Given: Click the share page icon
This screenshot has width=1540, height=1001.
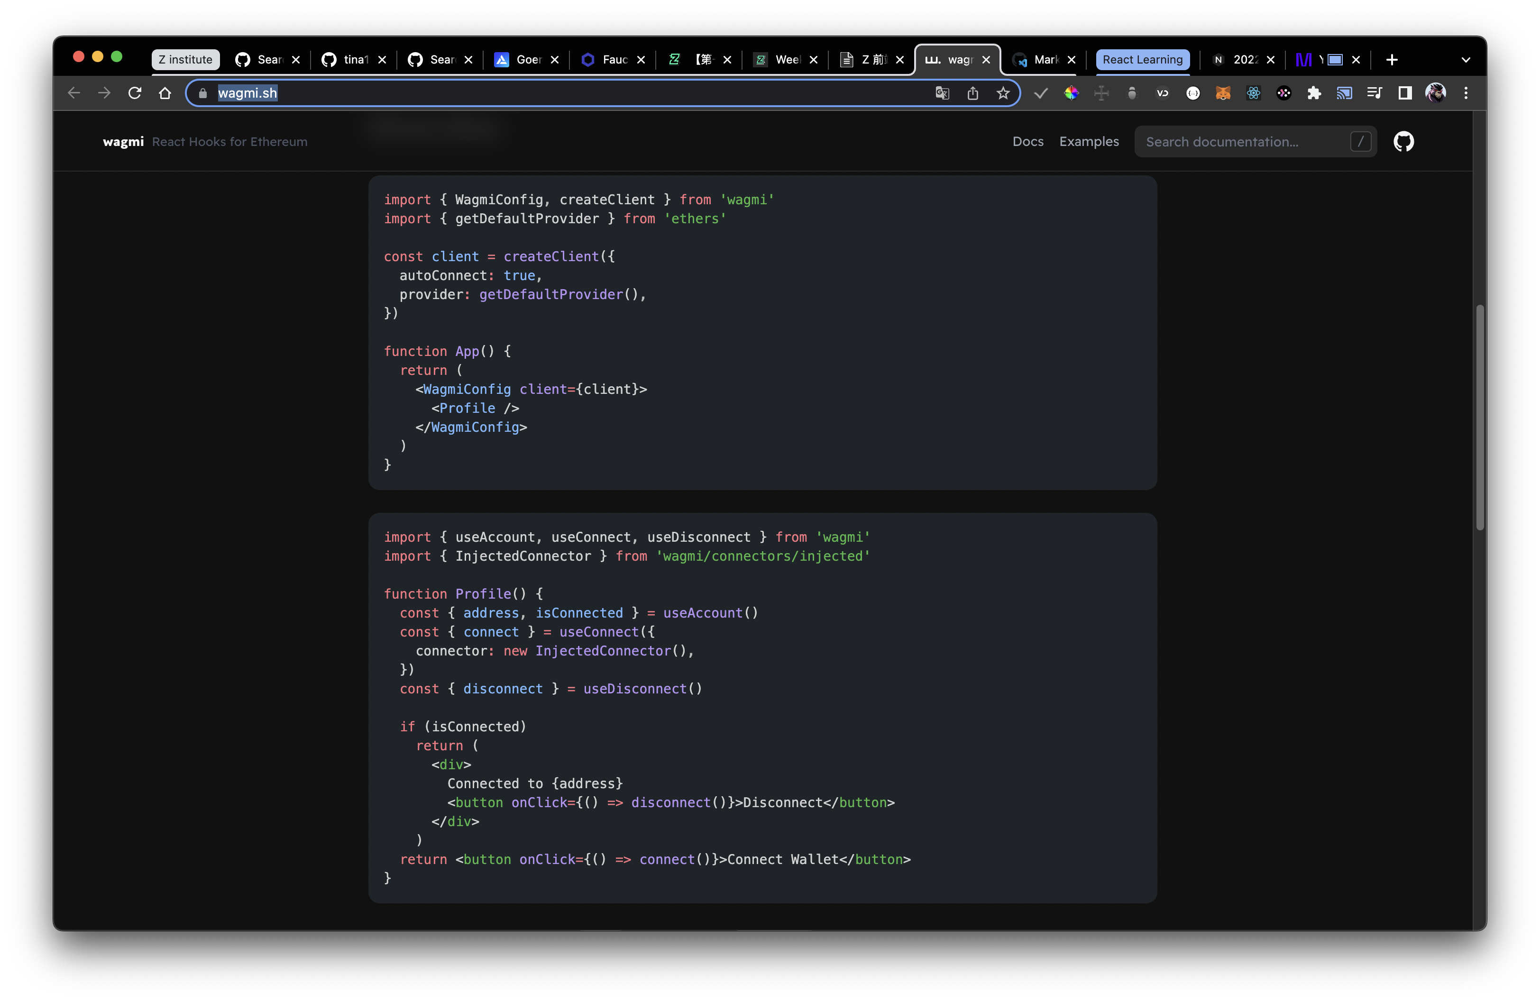Looking at the screenshot, I should [972, 93].
